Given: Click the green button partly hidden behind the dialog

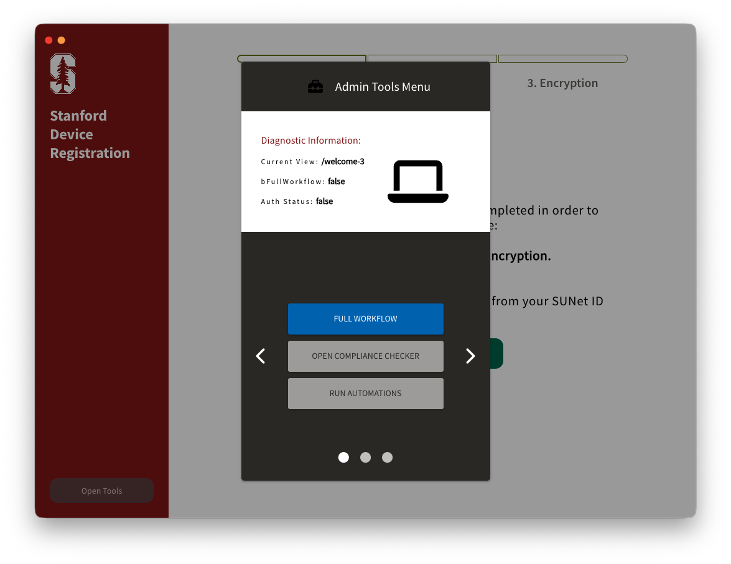Looking at the screenshot, I should (496, 353).
